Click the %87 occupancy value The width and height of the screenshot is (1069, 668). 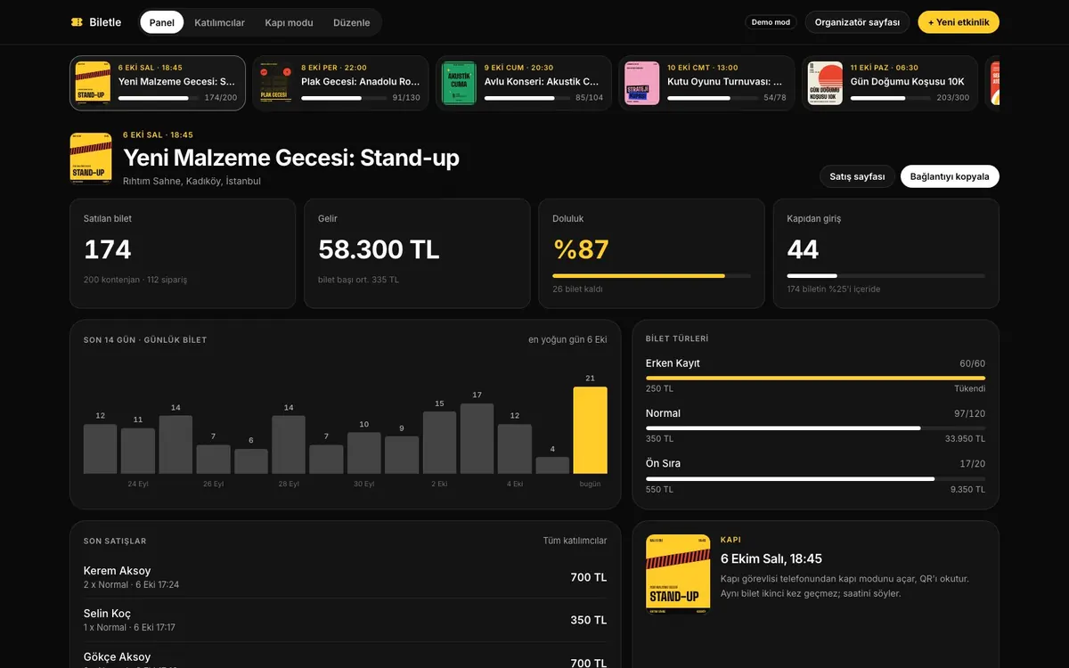point(581,250)
